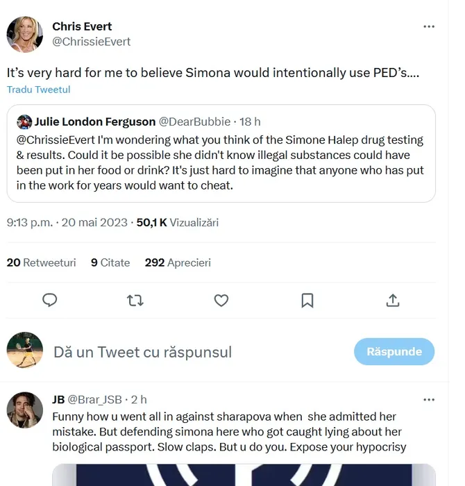Screen dimensions: 465x486
Task: Open more options on JB's reply
Action: click(429, 400)
